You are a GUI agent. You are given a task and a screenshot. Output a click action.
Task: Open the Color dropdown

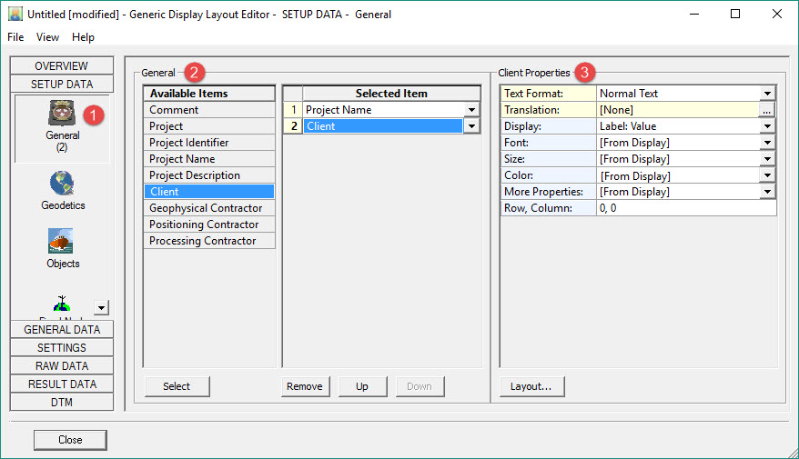tap(767, 175)
